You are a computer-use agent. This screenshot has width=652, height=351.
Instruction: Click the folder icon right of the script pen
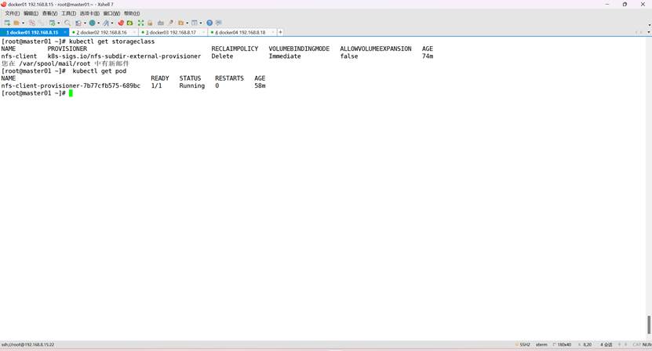[x=181, y=23]
